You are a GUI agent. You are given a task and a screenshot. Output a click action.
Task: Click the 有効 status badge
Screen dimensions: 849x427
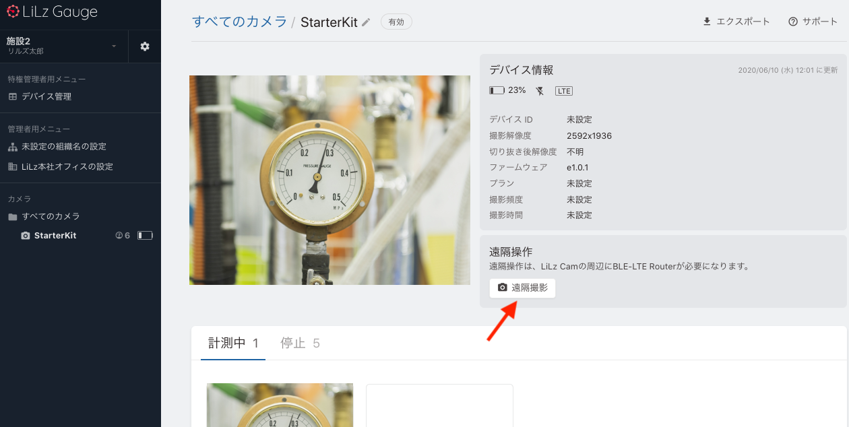pos(396,22)
